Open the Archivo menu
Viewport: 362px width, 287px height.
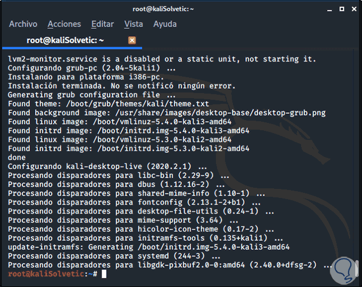pos(23,24)
